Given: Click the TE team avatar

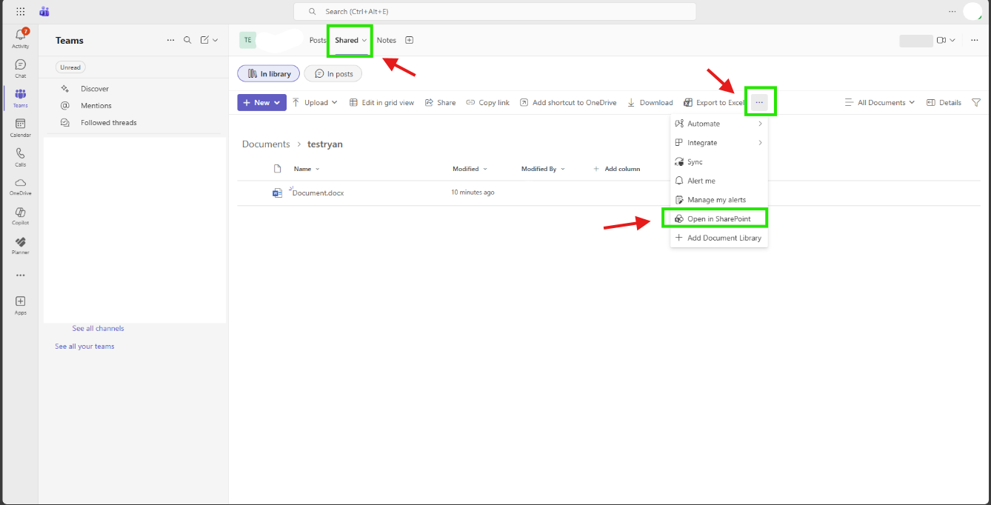Looking at the screenshot, I should coord(247,40).
